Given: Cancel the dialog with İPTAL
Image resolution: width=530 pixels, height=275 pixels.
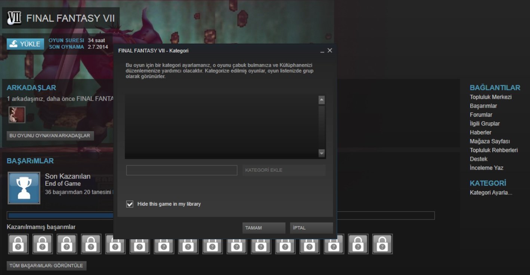Looking at the screenshot, I should tap(312, 228).
